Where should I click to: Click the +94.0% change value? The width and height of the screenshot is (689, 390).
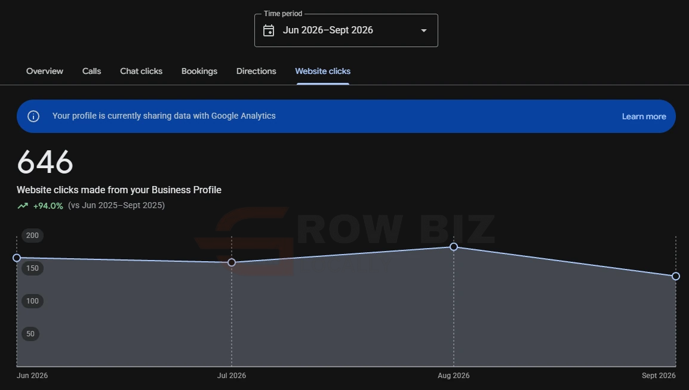click(48, 206)
